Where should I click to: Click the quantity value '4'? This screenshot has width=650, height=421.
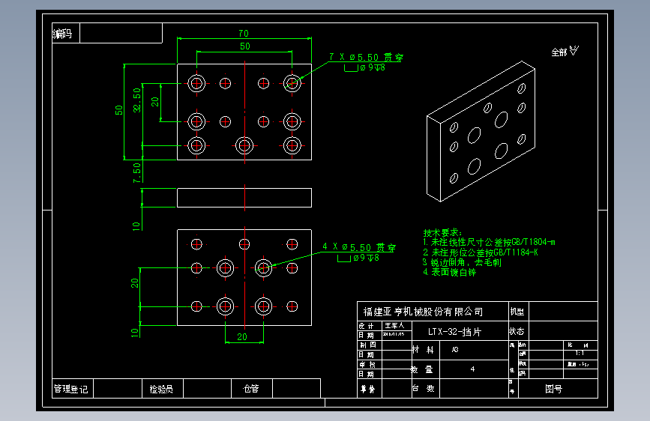[472, 369]
